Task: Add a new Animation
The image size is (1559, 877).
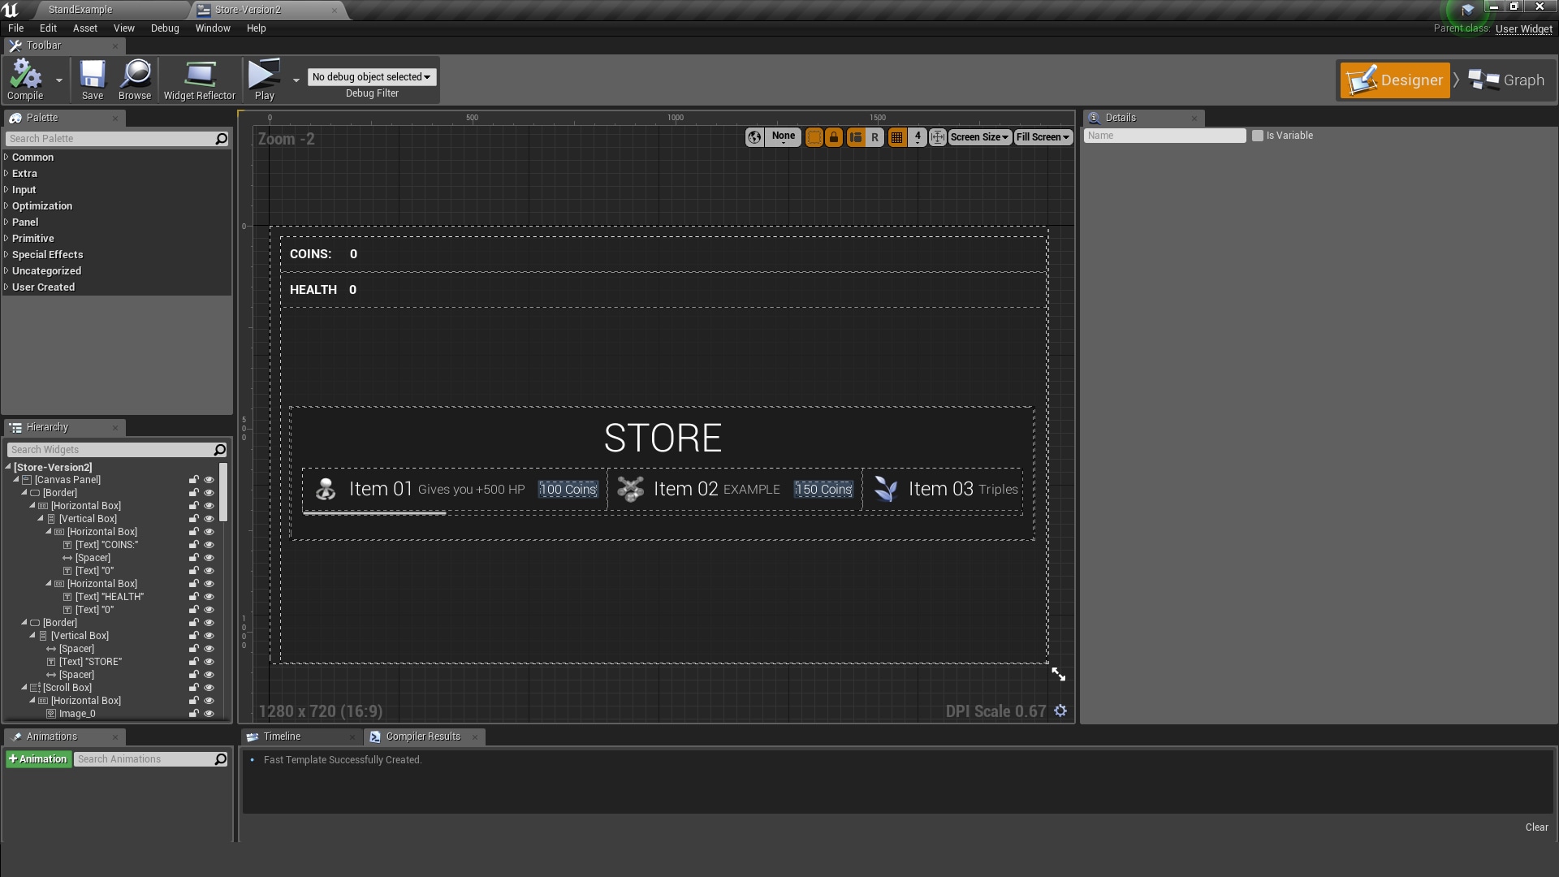Action: click(x=38, y=759)
